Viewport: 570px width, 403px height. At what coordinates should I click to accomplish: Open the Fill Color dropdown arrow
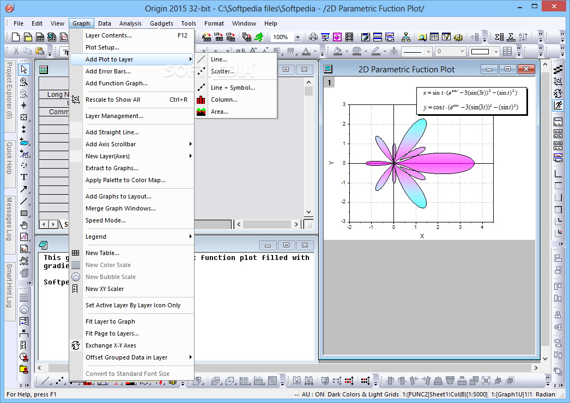(x=347, y=52)
